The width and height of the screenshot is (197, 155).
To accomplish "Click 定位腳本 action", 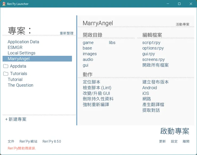I will [92, 82].
